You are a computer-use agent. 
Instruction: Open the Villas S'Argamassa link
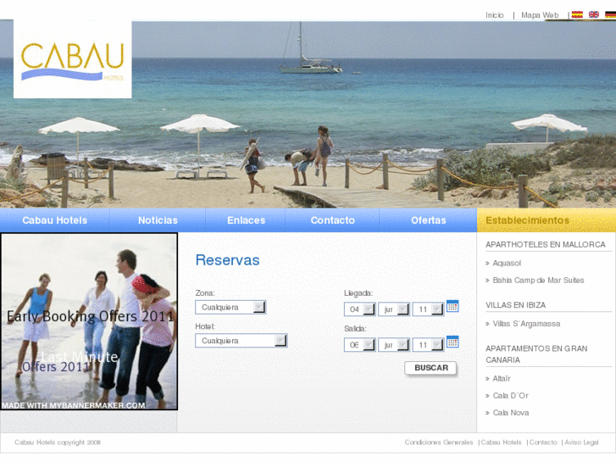[x=526, y=324]
